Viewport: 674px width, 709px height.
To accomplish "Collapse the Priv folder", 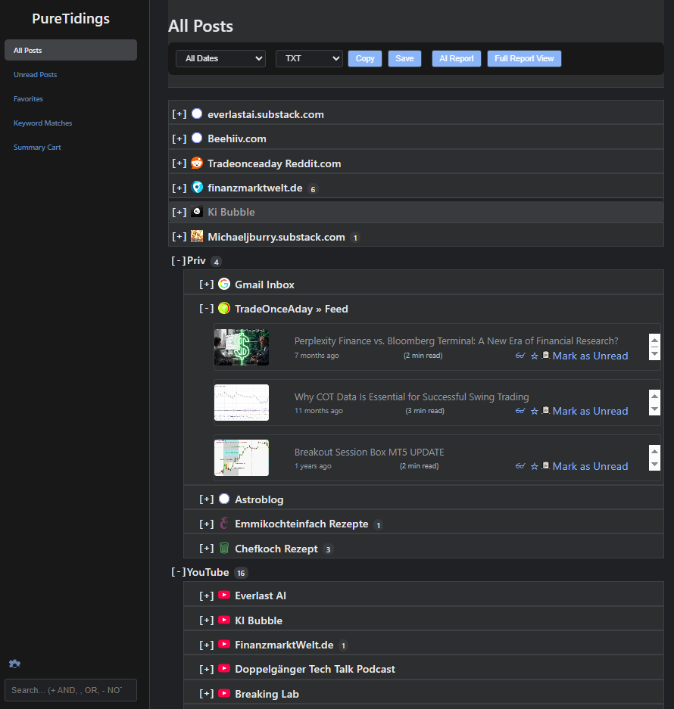I will (x=179, y=261).
